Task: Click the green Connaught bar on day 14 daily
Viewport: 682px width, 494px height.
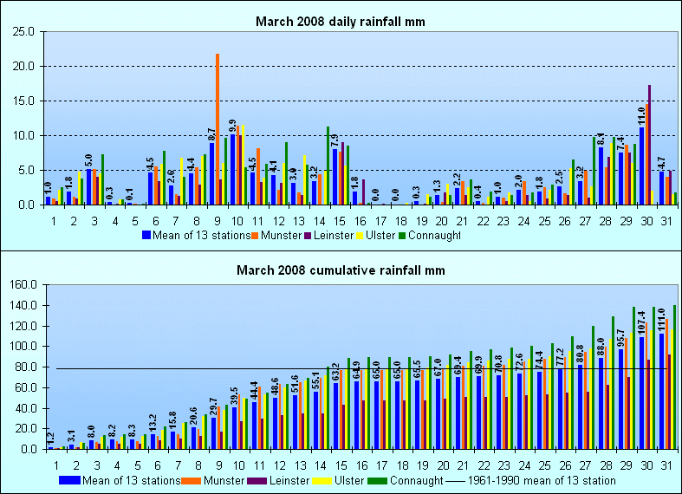Action: pyautogui.click(x=328, y=166)
